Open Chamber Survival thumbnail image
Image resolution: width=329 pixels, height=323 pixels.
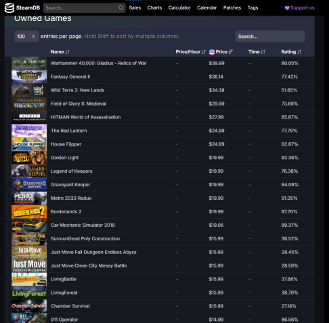coord(29,306)
